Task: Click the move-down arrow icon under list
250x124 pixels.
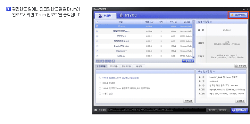Action: 110,61
